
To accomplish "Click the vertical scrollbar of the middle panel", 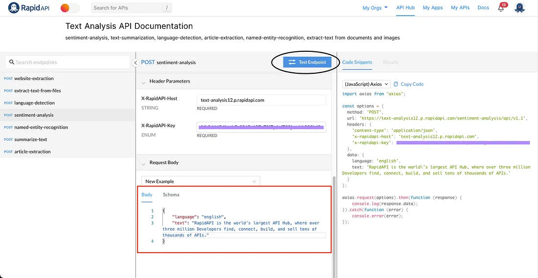I will 334,226.
